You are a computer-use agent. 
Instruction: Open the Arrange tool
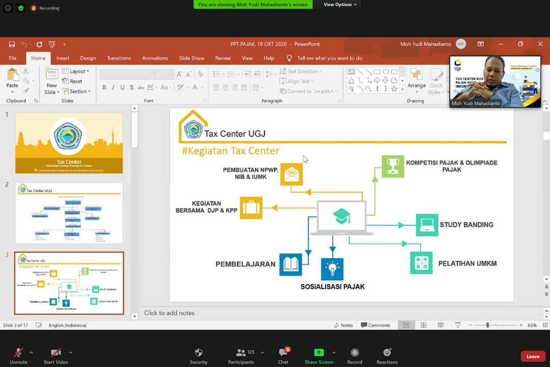tap(416, 78)
